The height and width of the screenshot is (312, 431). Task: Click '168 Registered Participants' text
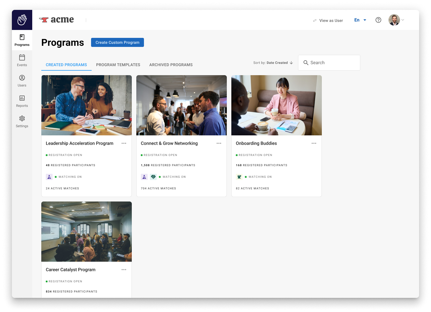point(262,165)
